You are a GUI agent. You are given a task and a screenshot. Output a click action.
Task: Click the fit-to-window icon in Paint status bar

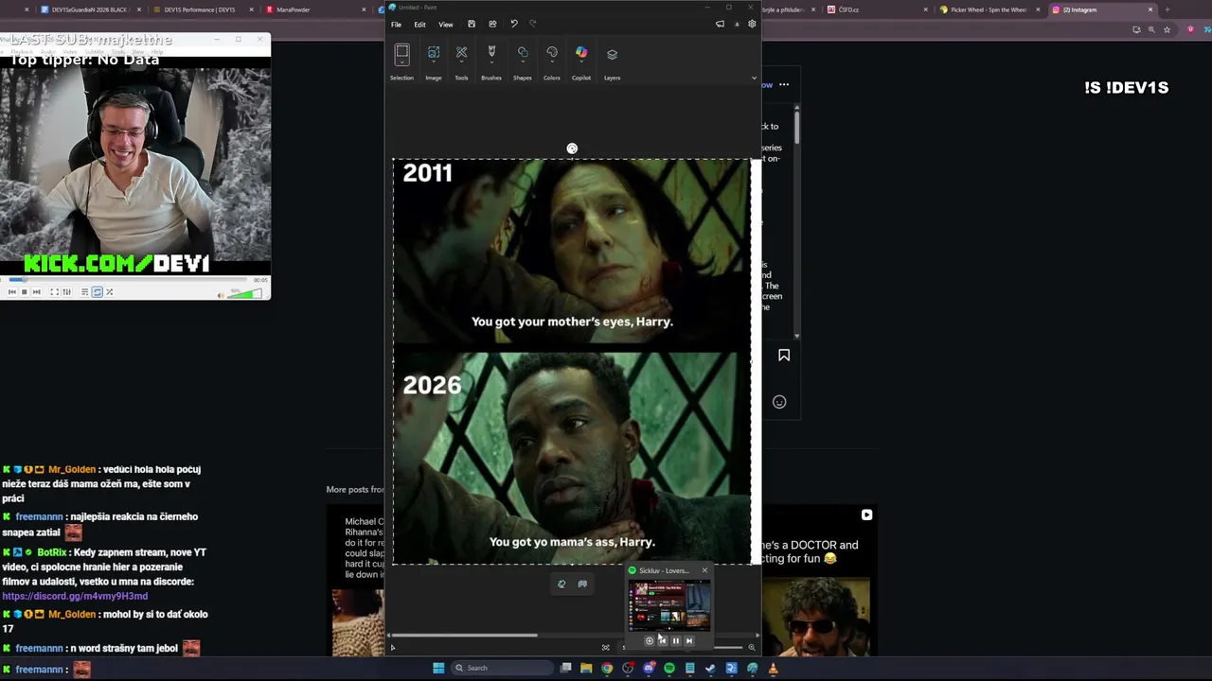click(x=606, y=648)
